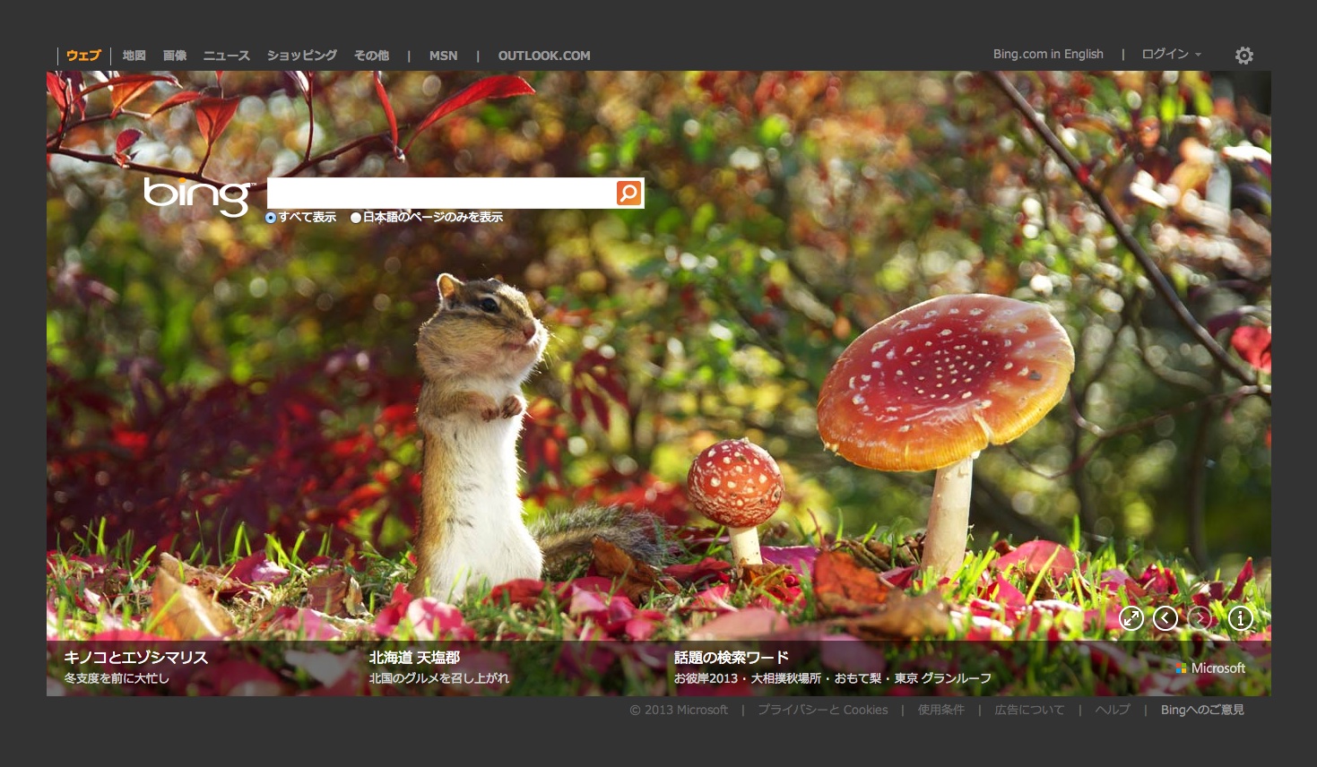Open the 画像 tab
This screenshot has height=767, width=1317.
[175, 56]
